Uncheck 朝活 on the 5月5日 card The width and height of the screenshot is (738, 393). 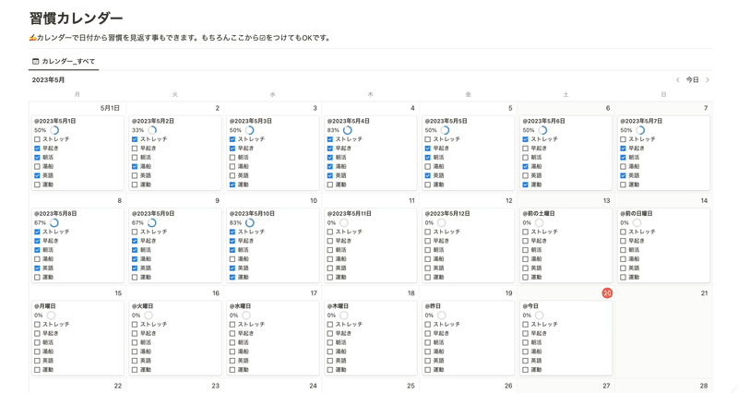click(x=428, y=158)
